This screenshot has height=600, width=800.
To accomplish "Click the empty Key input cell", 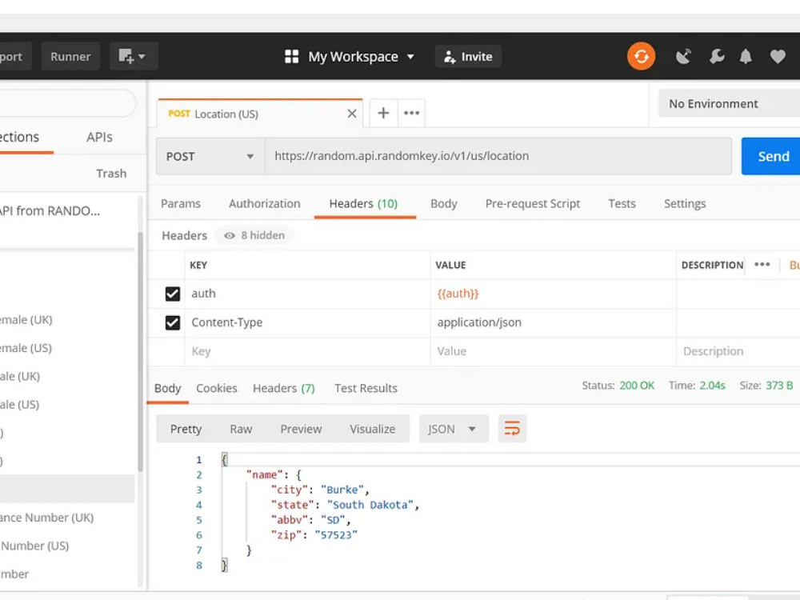I will tap(307, 351).
